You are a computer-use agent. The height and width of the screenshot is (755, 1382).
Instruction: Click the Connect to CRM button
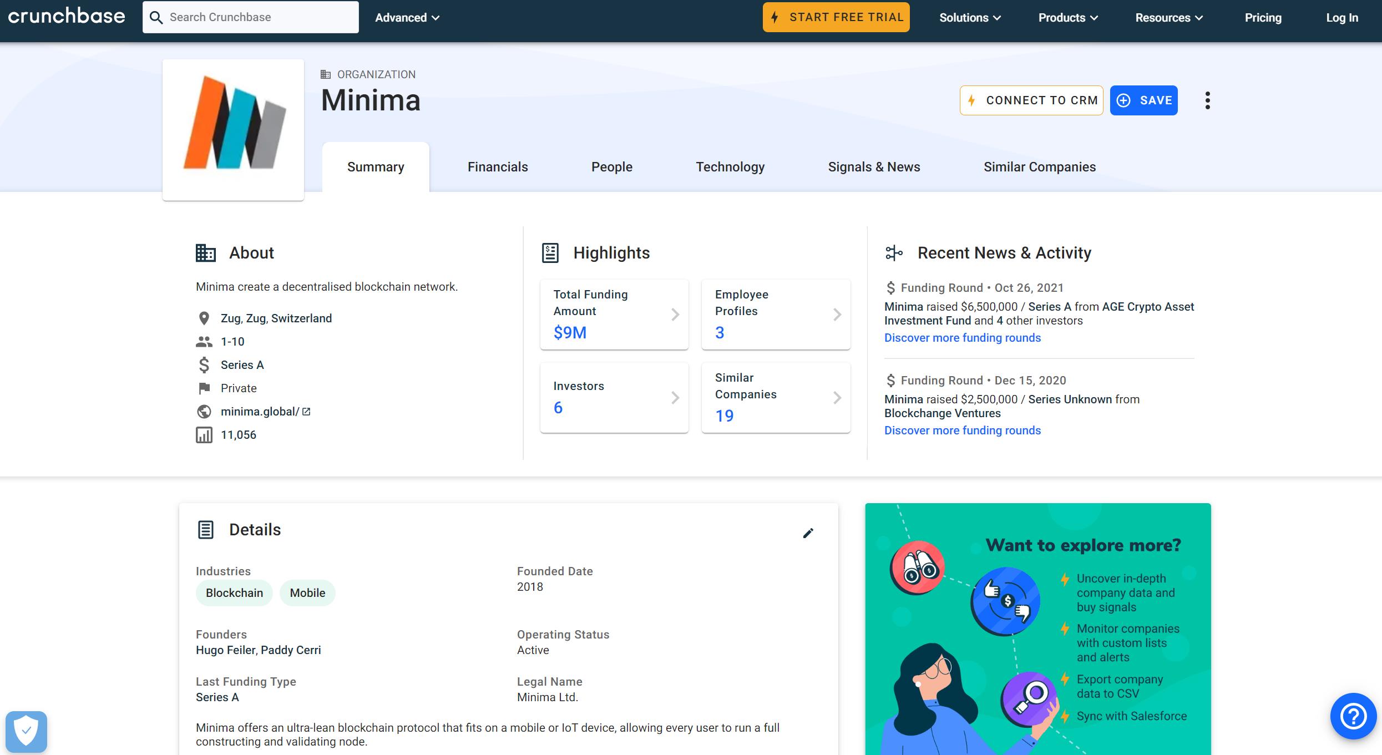(1031, 100)
